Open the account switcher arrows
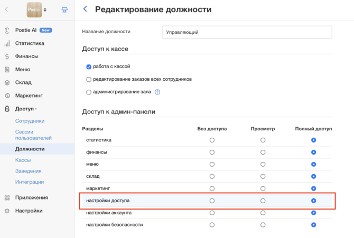This screenshot has width=354, height=238. point(45,9)
